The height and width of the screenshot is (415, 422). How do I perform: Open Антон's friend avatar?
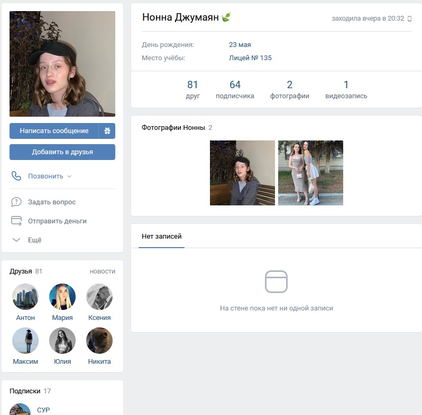[25, 297]
